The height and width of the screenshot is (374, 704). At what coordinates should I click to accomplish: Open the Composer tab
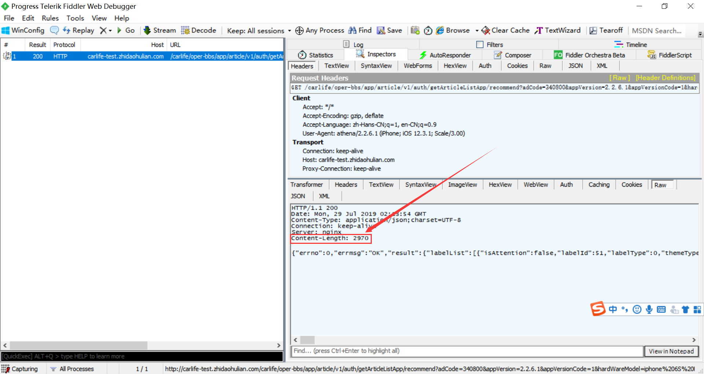coord(513,55)
